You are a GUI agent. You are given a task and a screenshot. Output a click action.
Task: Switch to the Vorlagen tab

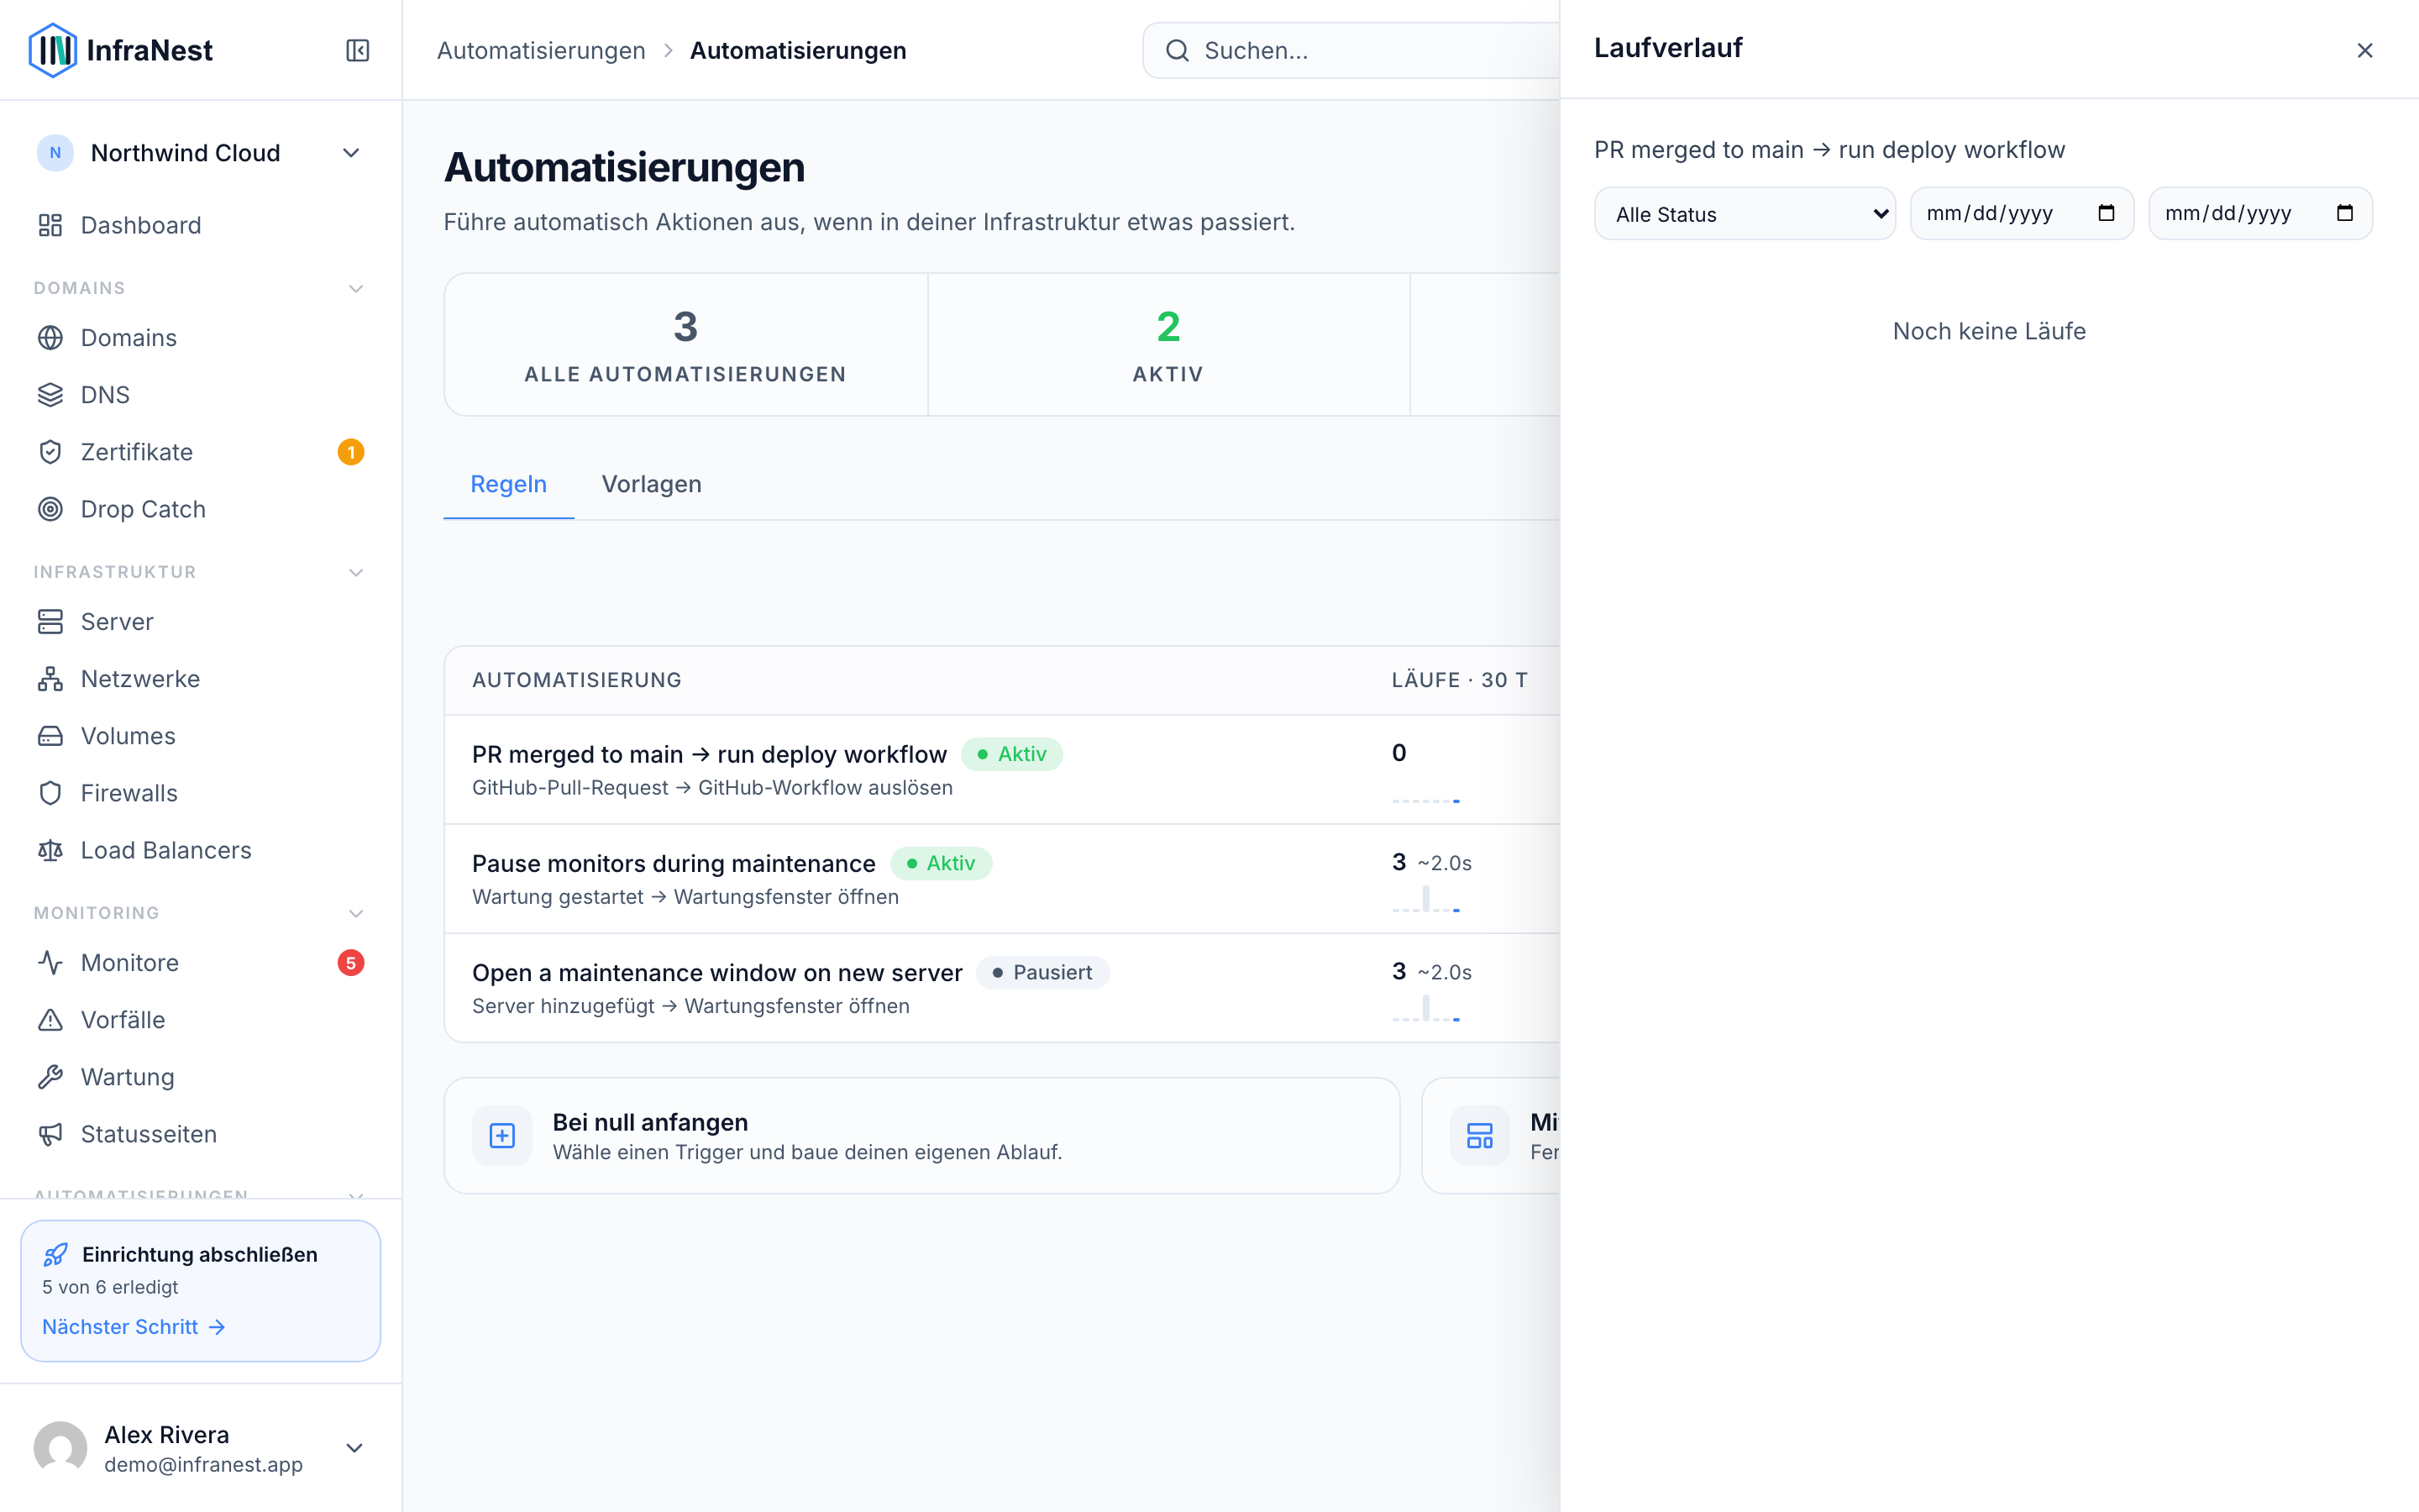coord(651,484)
